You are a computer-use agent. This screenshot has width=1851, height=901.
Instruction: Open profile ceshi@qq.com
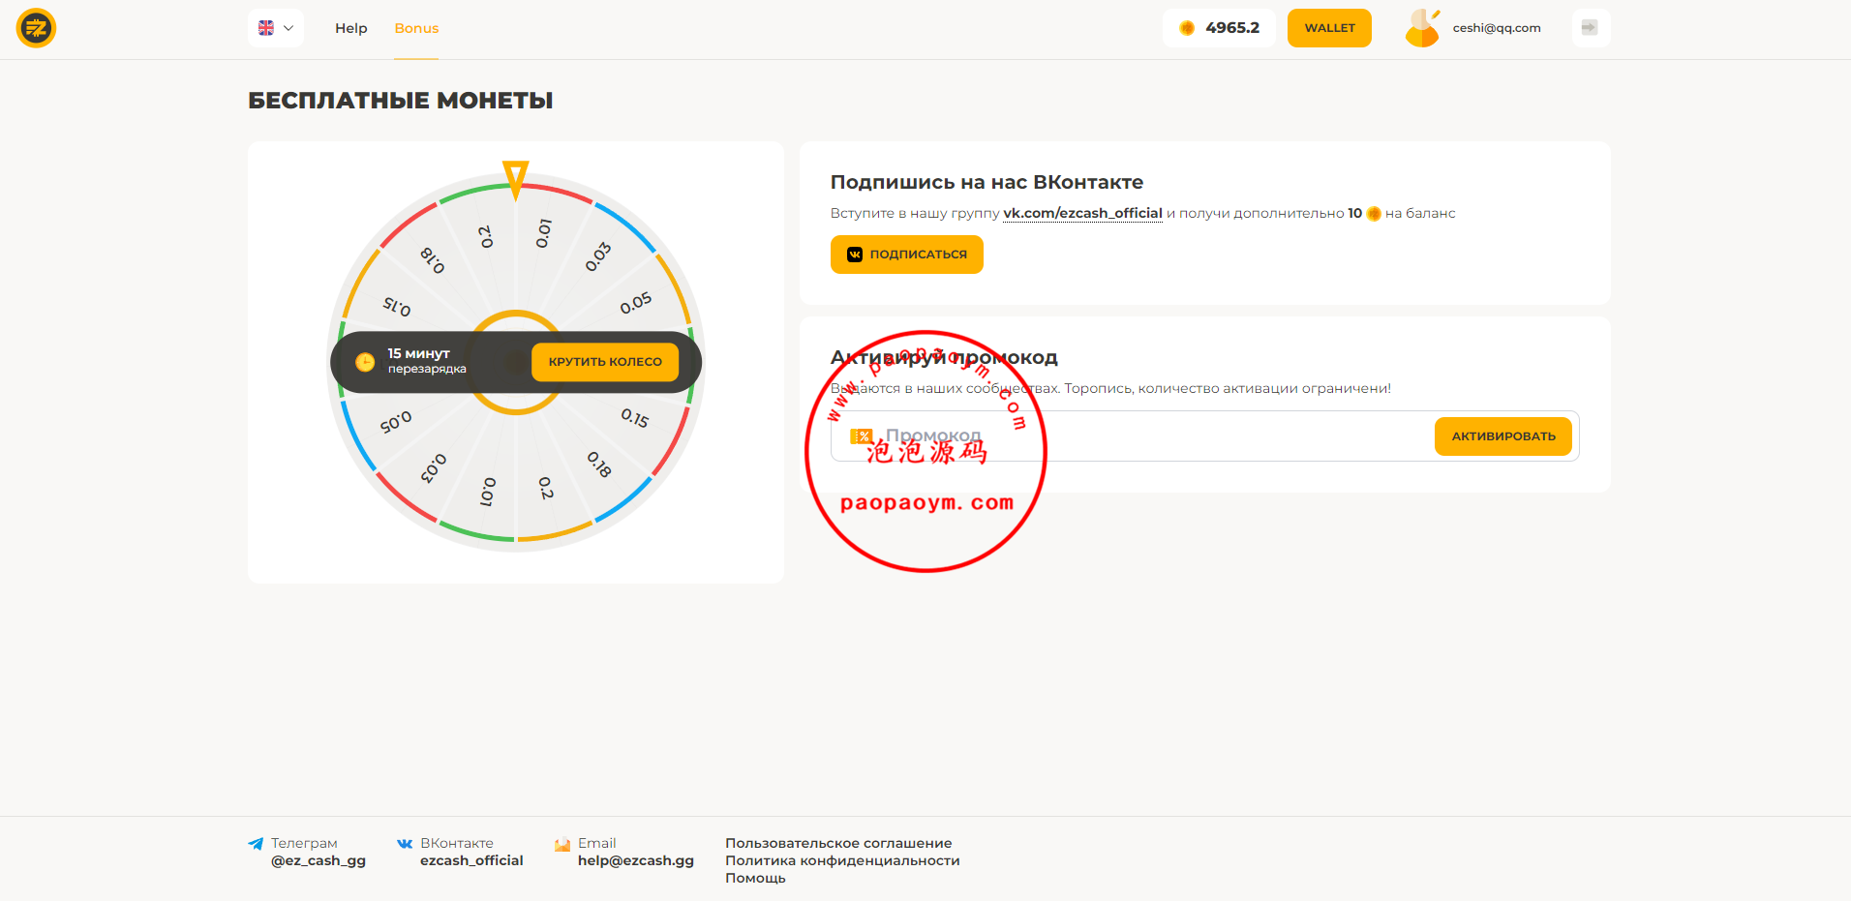pos(1497,28)
